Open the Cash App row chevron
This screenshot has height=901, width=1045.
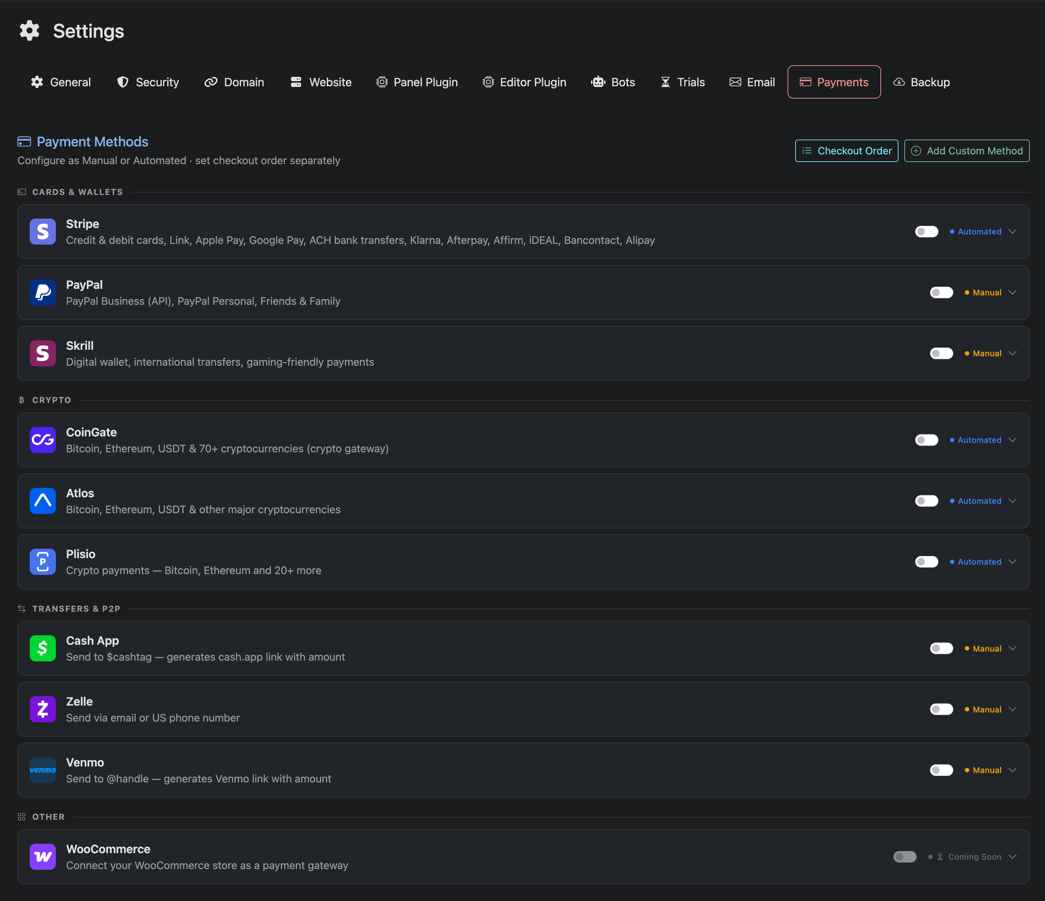point(1012,648)
